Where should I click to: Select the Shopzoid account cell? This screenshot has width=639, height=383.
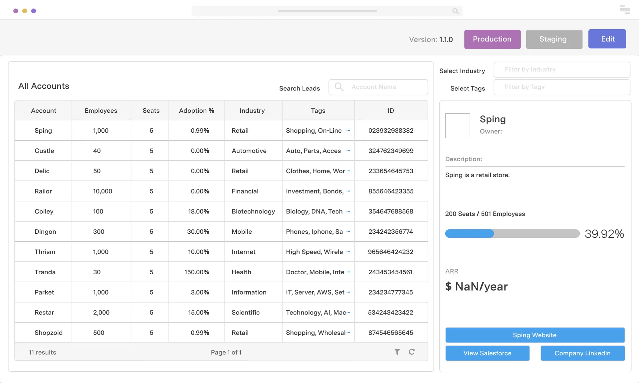(x=43, y=332)
